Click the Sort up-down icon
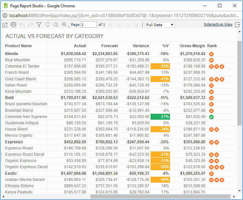 point(47,25)
